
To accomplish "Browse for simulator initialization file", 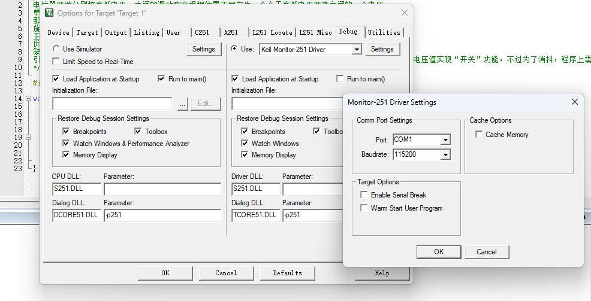I will click(x=182, y=104).
